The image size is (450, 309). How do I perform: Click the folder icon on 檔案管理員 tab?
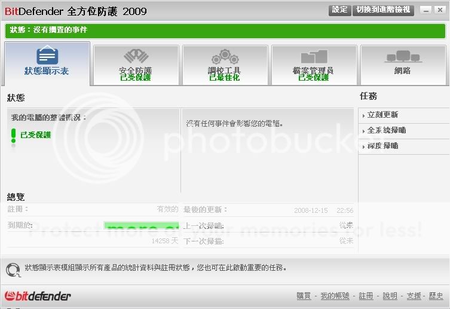pos(314,57)
